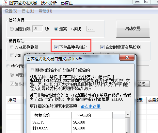Image resolution: width=158 pixels, height=133 pixels.
Task: Open the 请点击这里 link
Action: click(x=90, y=106)
